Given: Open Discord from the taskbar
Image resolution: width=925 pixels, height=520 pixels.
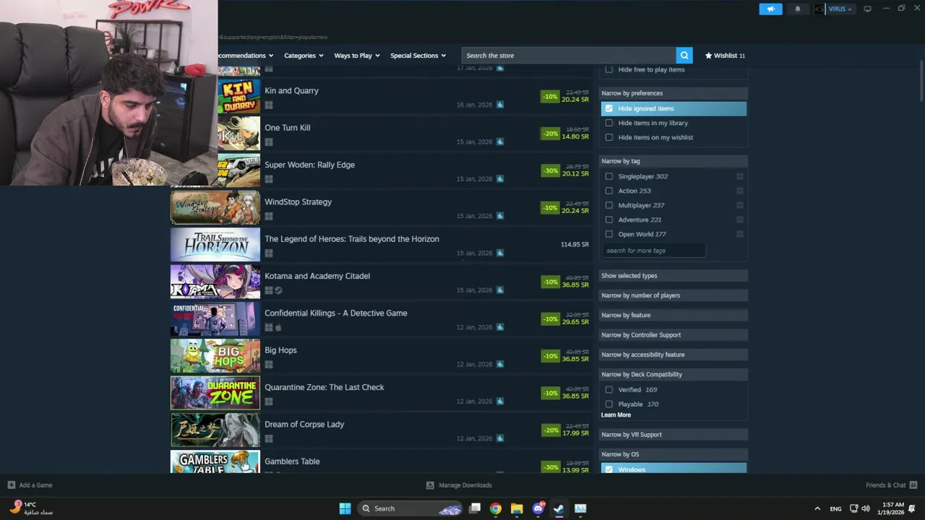Looking at the screenshot, I should 538,508.
